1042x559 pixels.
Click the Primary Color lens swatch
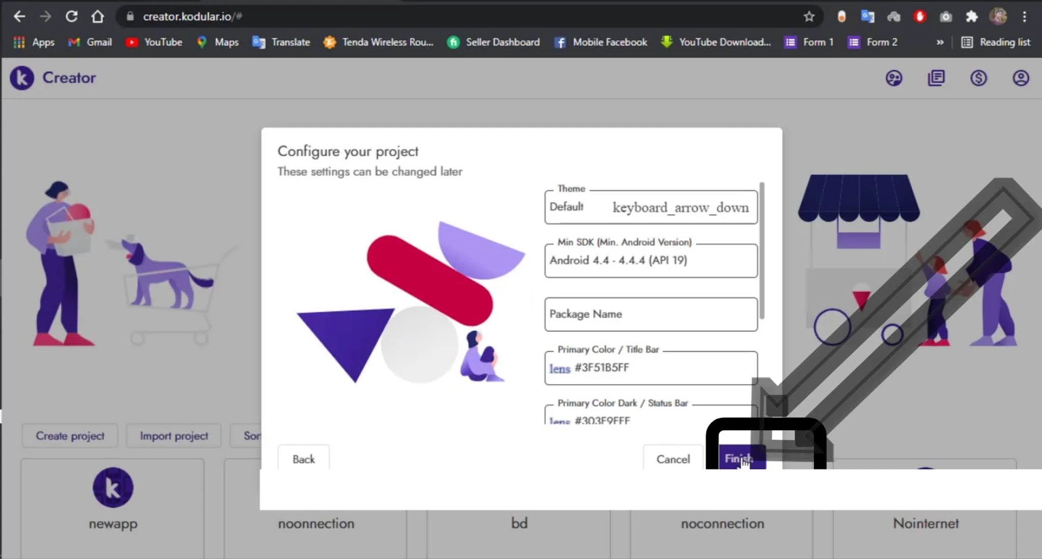[559, 368]
